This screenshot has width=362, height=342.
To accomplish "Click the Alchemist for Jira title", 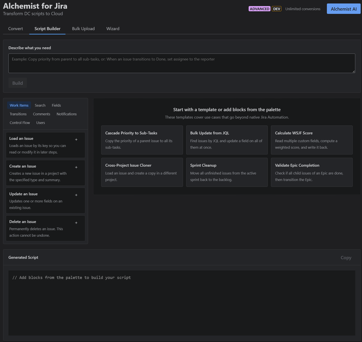I will 35,6.
